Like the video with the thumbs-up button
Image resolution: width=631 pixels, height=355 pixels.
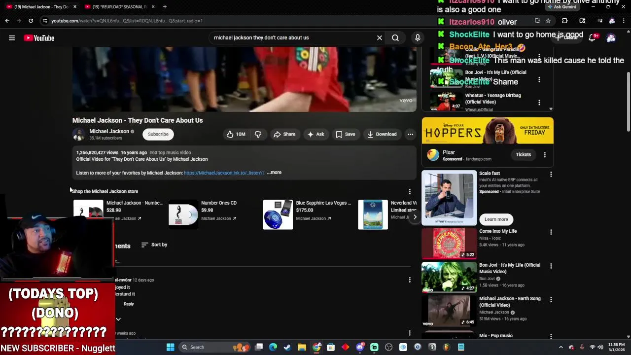[x=236, y=134]
